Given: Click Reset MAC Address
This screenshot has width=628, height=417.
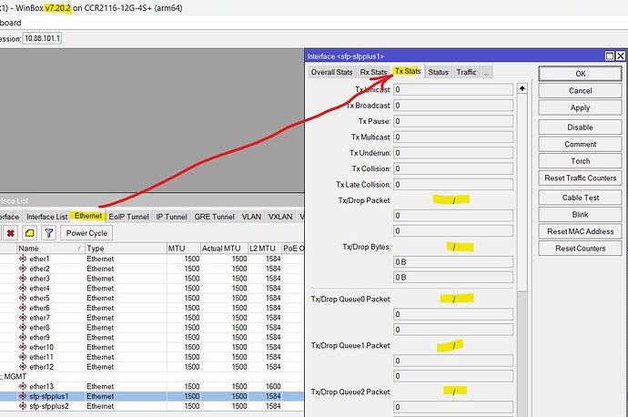Looking at the screenshot, I should [x=580, y=231].
